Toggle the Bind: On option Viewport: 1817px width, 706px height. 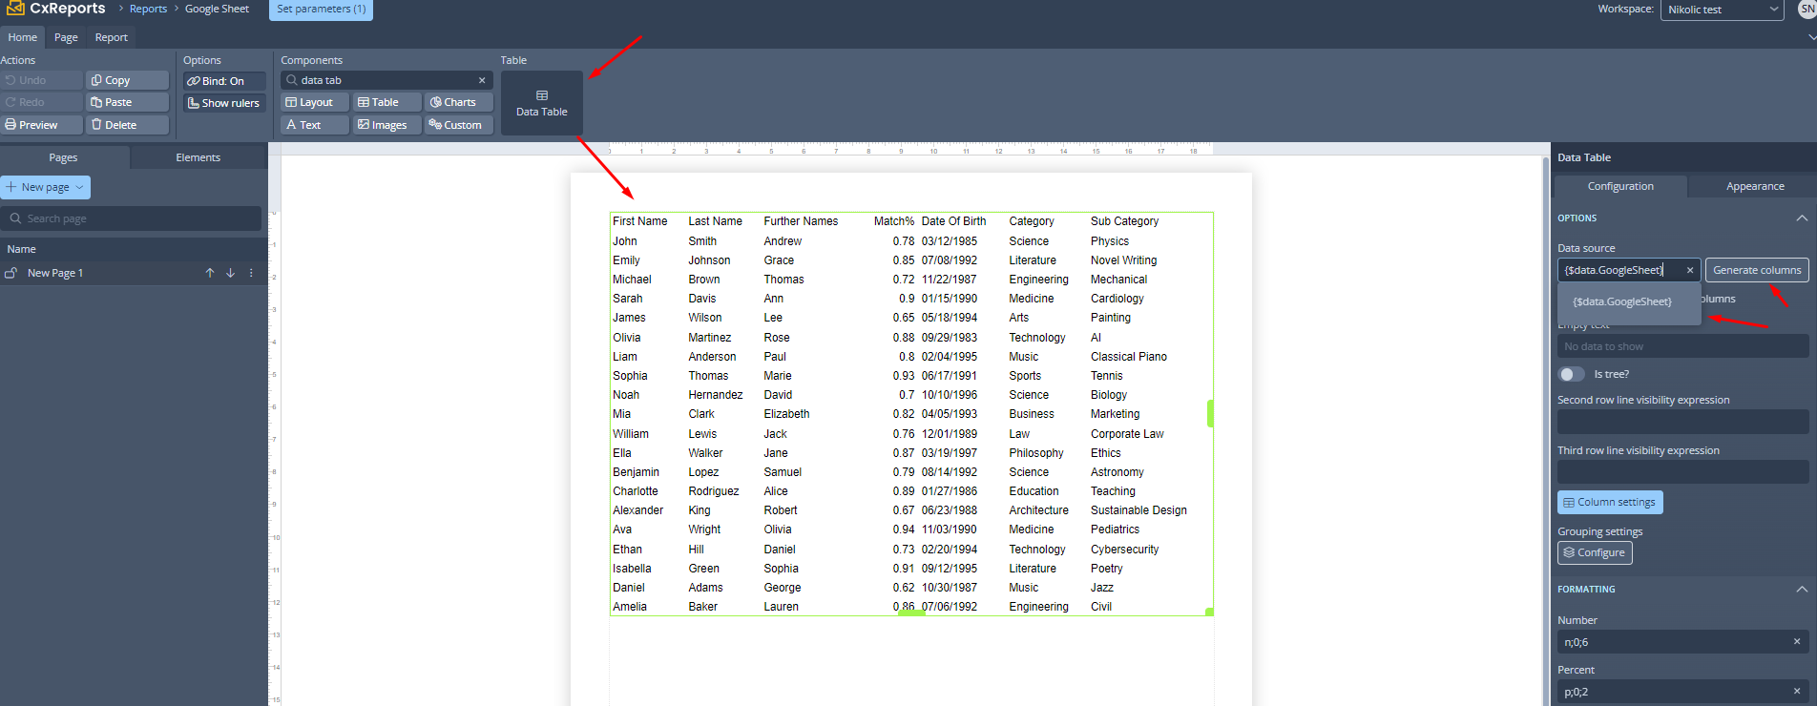click(224, 81)
